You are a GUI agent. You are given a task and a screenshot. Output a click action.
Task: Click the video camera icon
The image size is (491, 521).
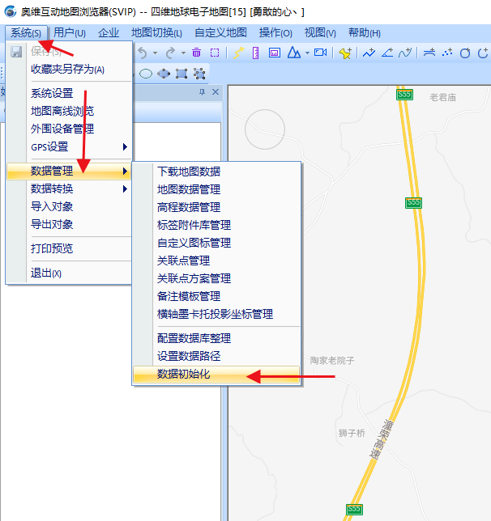(320, 53)
